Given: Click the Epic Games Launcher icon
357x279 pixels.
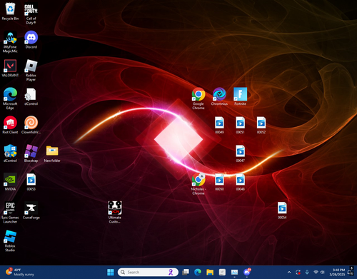Looking at the screenshot, I should (x=10, y=213).
